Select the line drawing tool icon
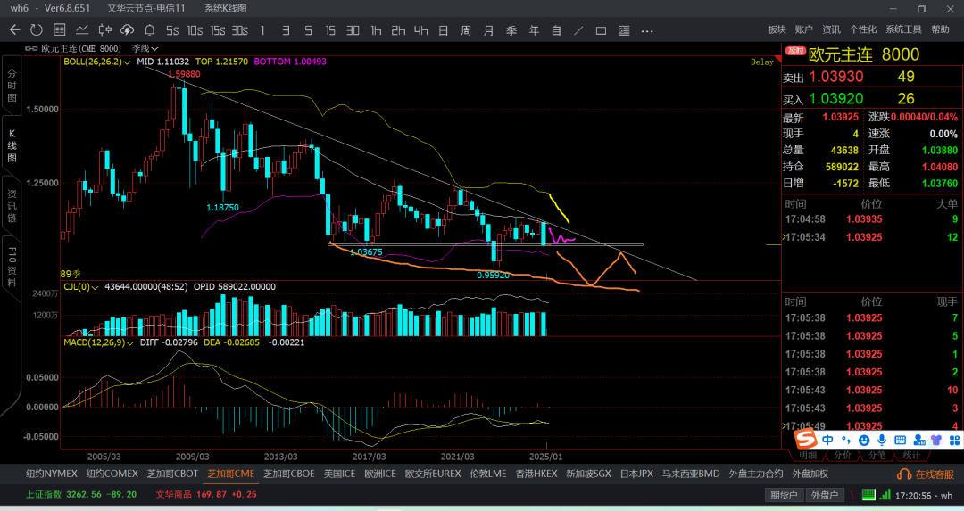 578,29
